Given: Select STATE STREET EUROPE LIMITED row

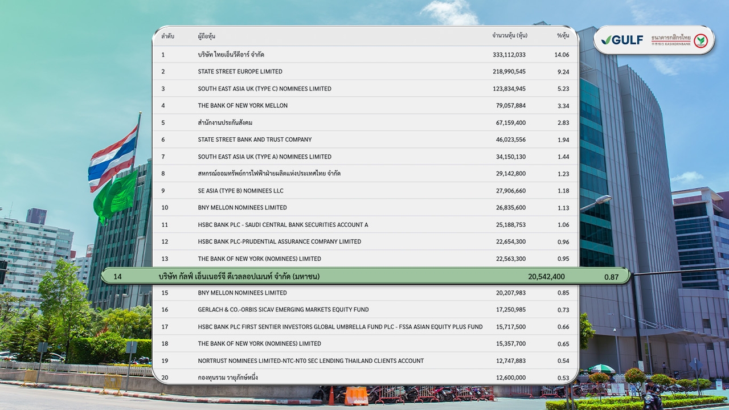Looking at the screenshot, I should click(x=366, y=72).
